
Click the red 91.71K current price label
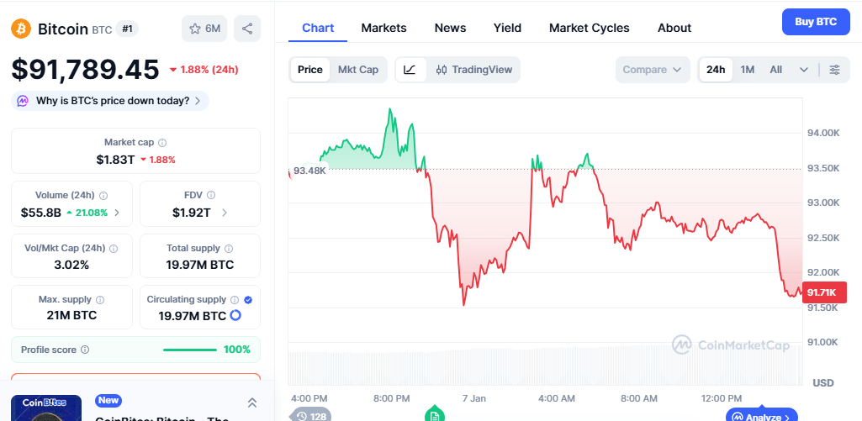(x=824, y=292)
